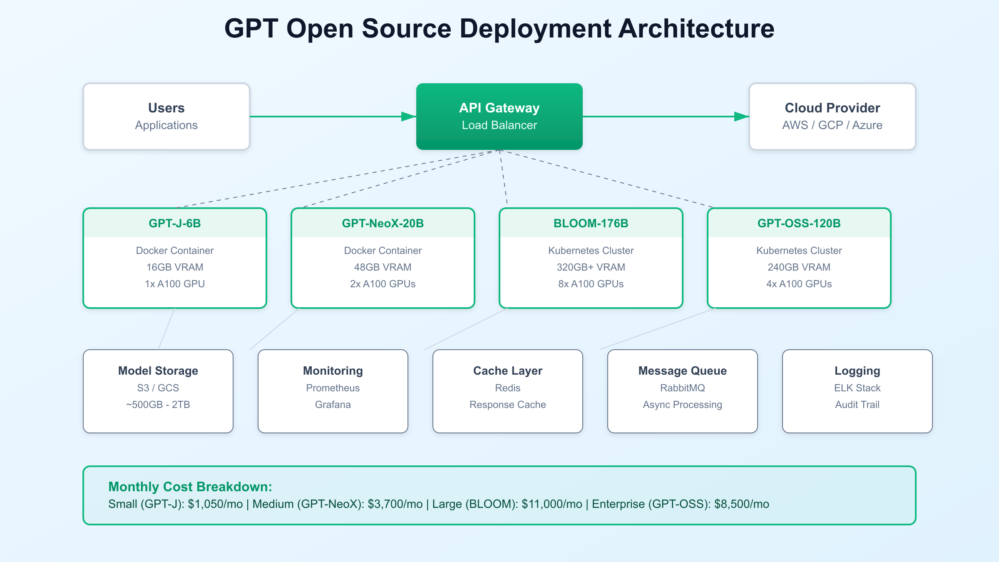The image size is (999, 562).
Task: Select the Monitoring box title
Action: tap(333, 371)
